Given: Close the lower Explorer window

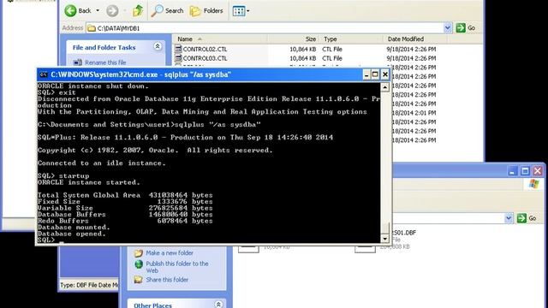Looking at the screenshot, I should pos(538,171).
